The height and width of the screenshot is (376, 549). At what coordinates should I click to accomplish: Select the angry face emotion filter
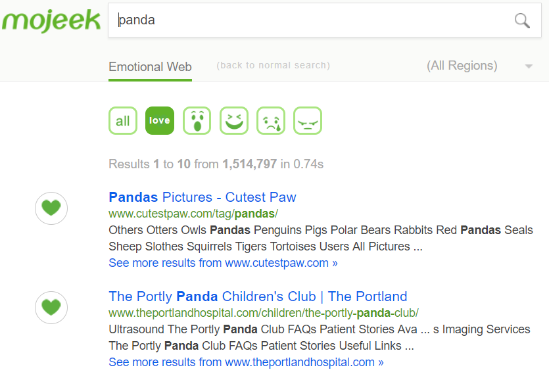tap(307, 120)
